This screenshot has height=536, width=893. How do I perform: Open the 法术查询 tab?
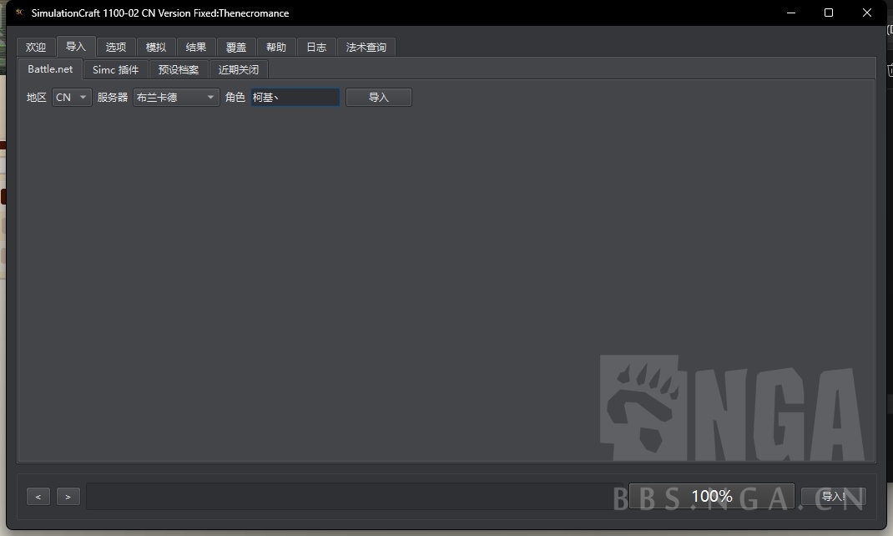(366, 47)
